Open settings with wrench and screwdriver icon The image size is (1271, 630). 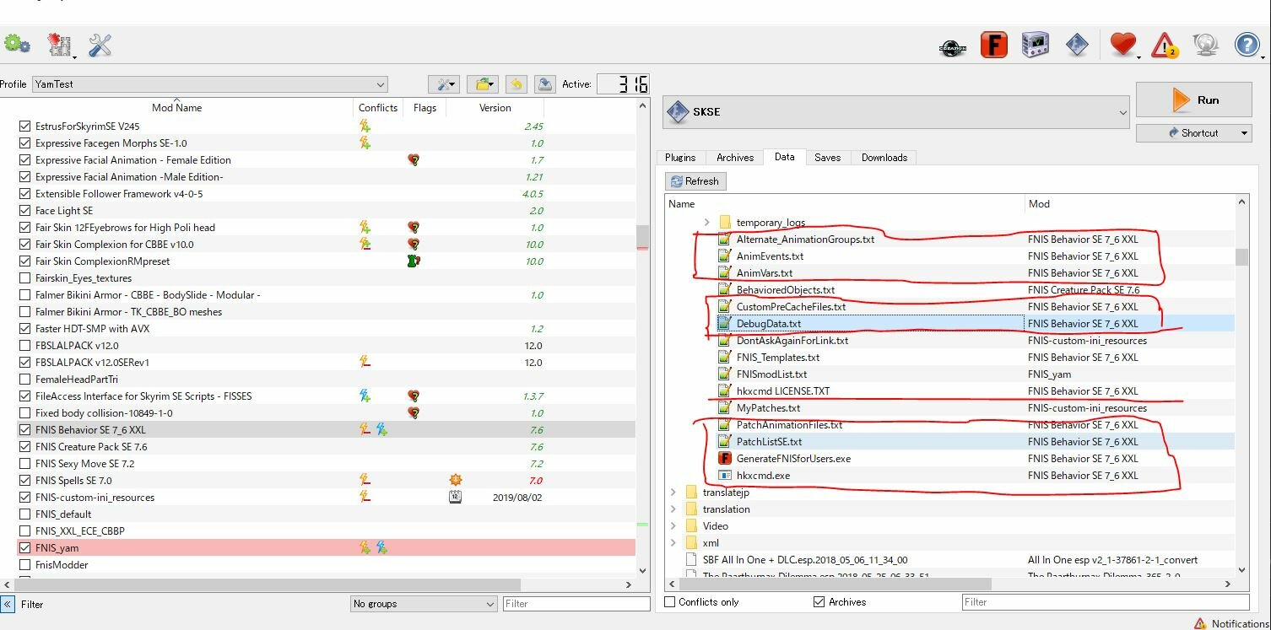click(100, 46)
